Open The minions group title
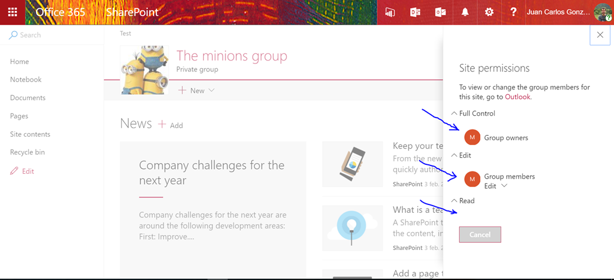 click(232, 56)
